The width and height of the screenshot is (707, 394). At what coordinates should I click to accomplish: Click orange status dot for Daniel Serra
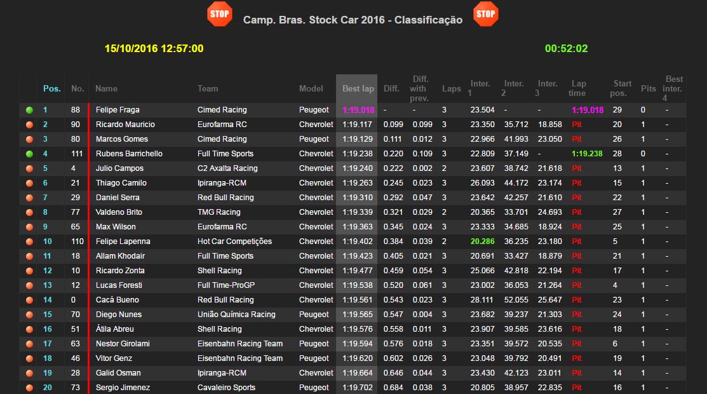point(29,198)
